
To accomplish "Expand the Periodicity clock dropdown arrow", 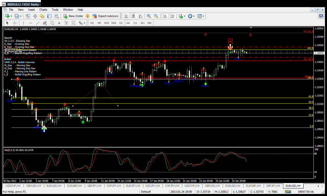I will (194, 16).
